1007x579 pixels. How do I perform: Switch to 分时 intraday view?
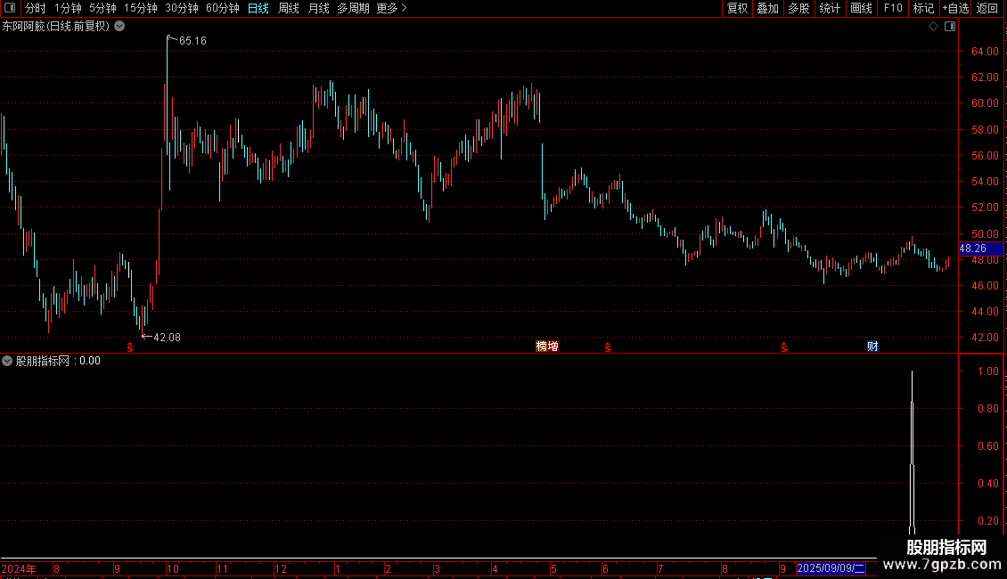36,8
